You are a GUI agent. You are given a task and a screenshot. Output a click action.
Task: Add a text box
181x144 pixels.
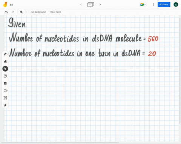[x=5, y=98]
